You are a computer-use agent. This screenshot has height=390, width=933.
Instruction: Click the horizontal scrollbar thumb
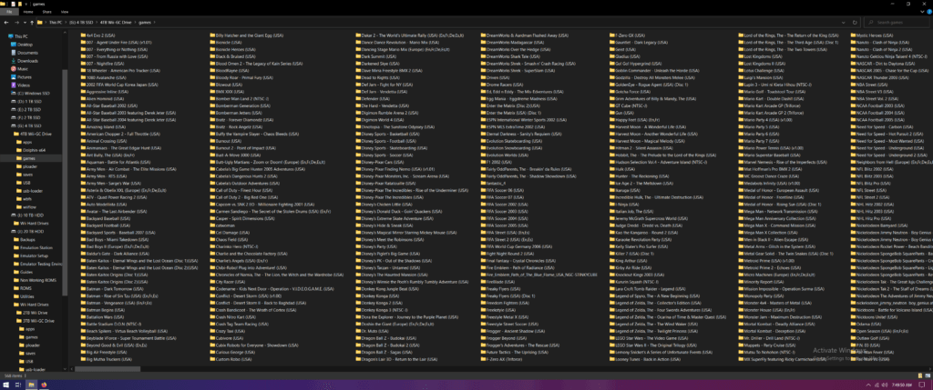[x=106, y=368]
